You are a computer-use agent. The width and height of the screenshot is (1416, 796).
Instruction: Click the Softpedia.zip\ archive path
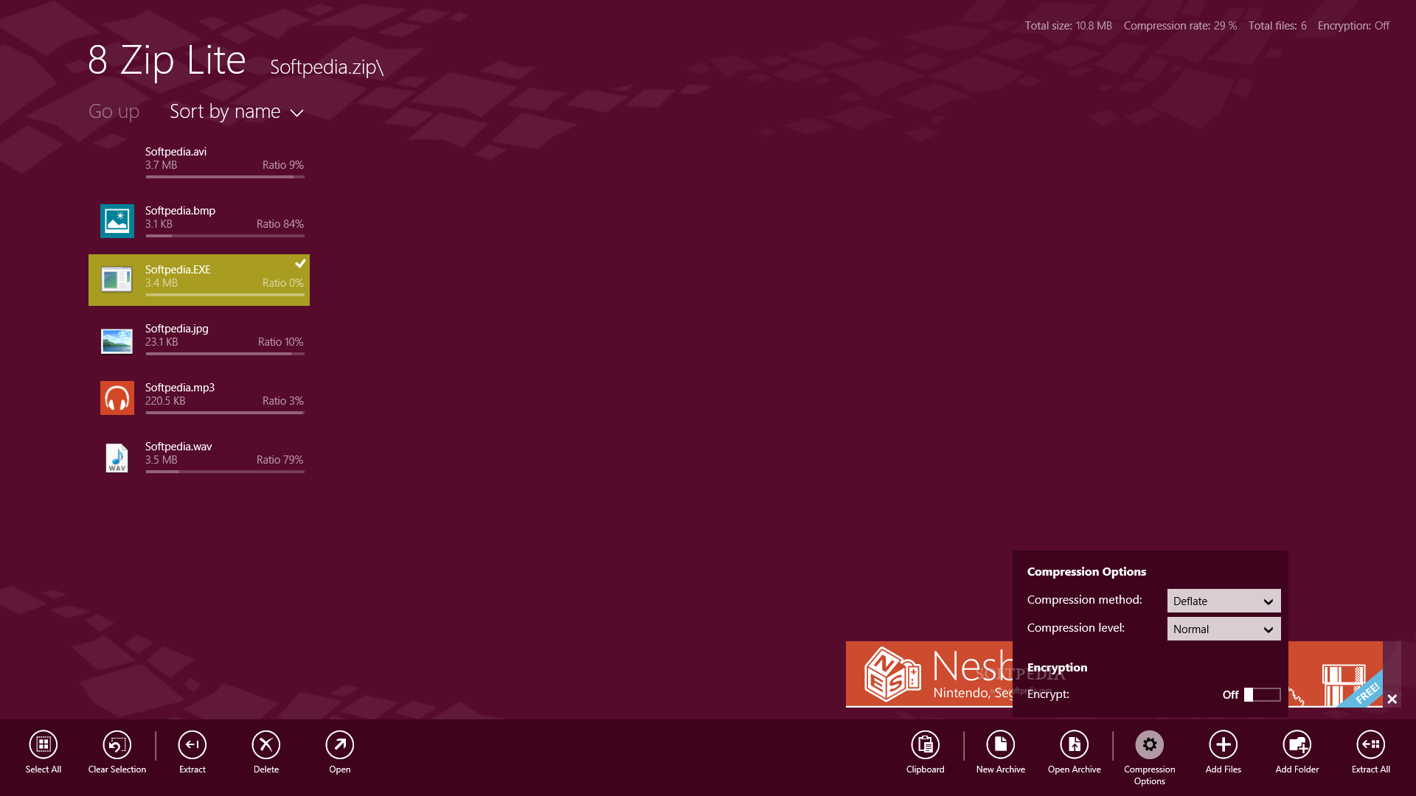327,66
